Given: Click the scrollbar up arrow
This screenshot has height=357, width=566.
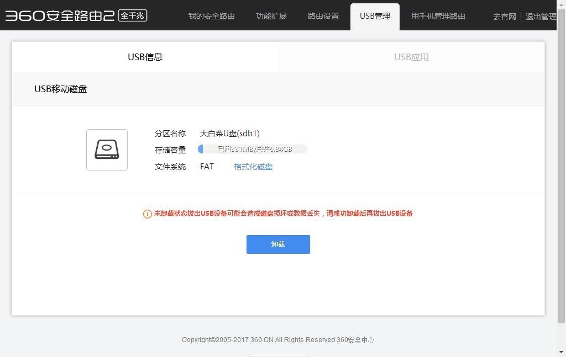Looking at the screenshot, I should pyautogui.click(x=562, y=4).
